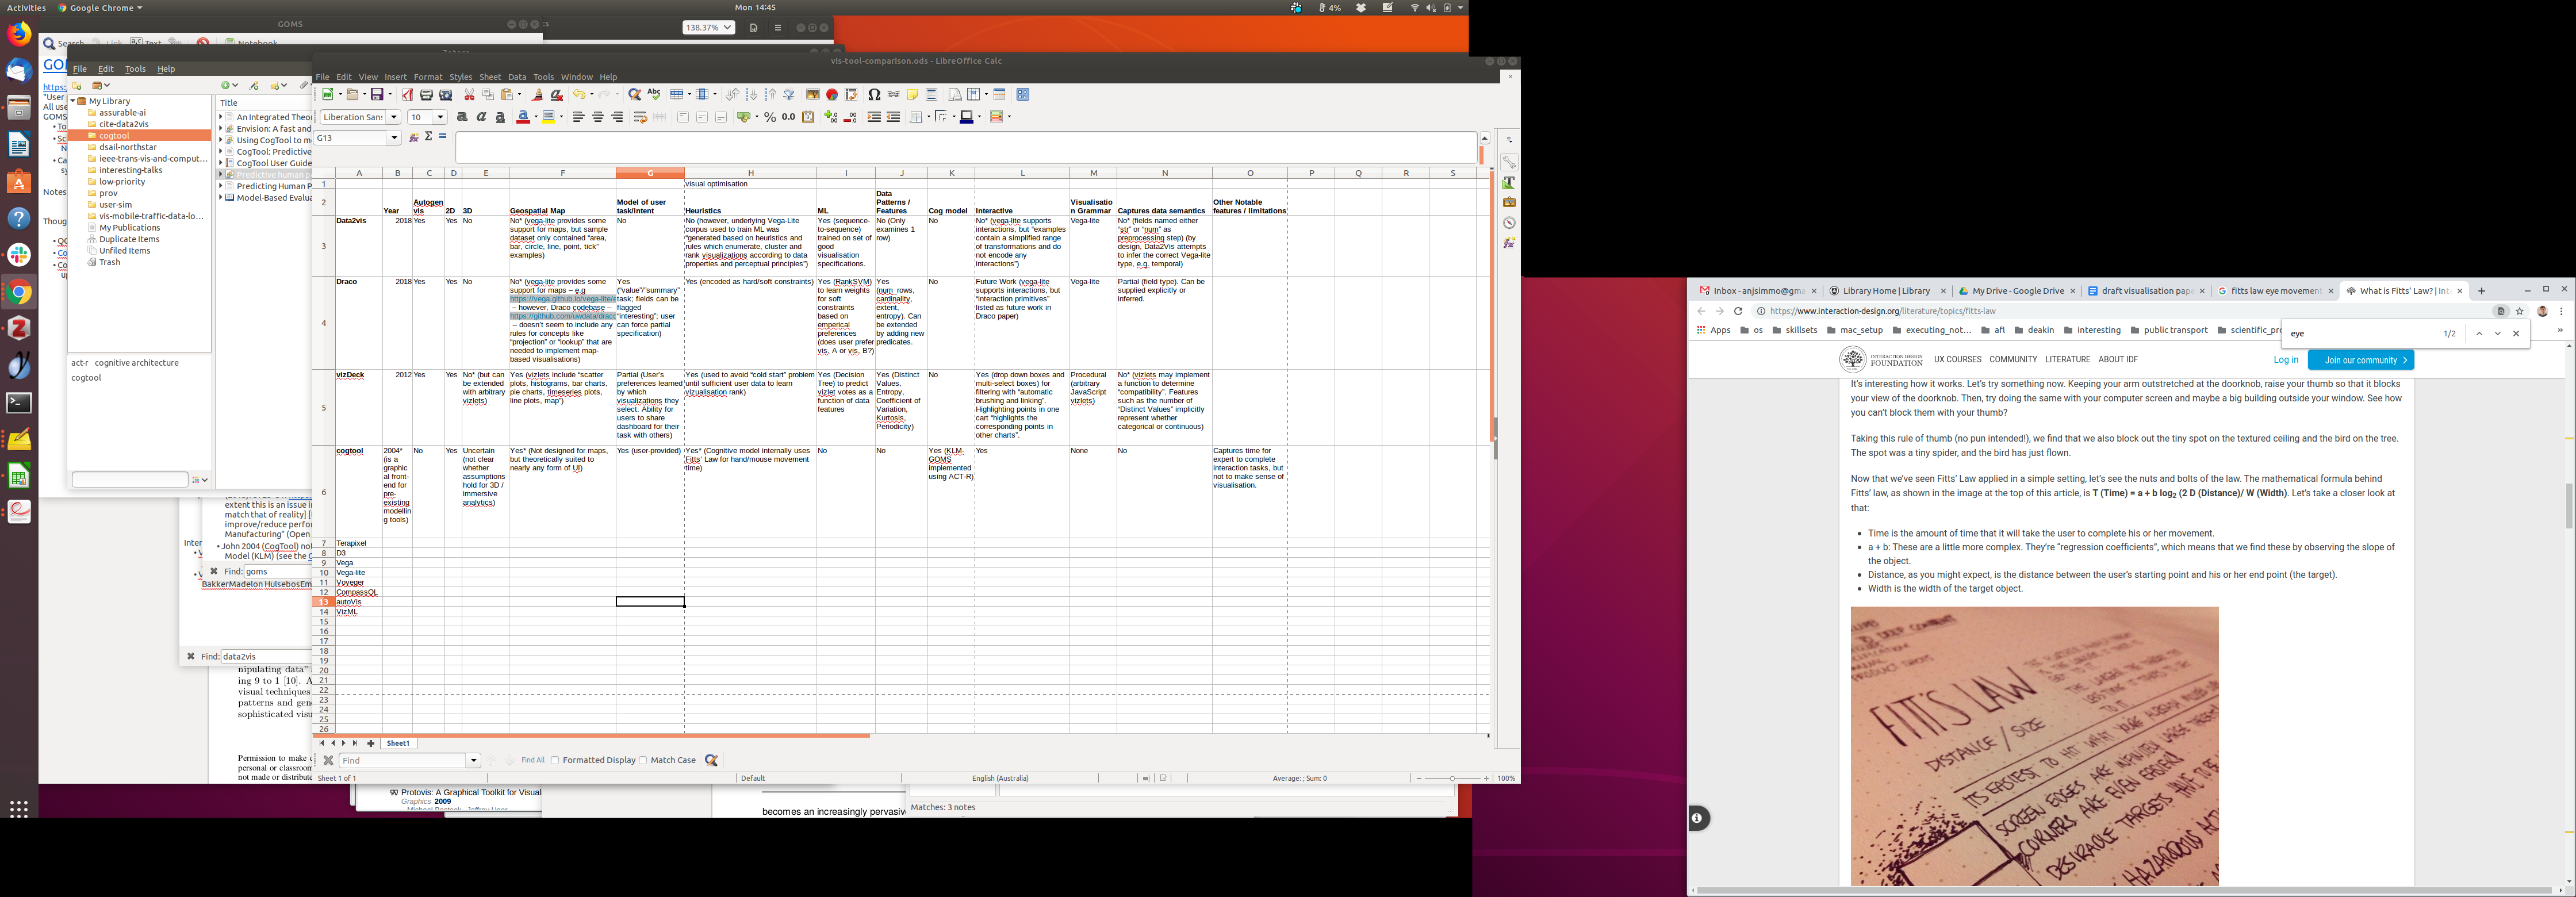This screenshot has height=897, width=2576.
Task: Open the font size dropdown
Action: click(440, 117)
